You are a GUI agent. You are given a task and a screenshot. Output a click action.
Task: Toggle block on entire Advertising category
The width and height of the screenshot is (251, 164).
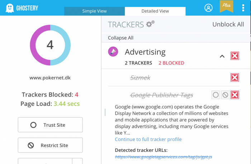235,56
